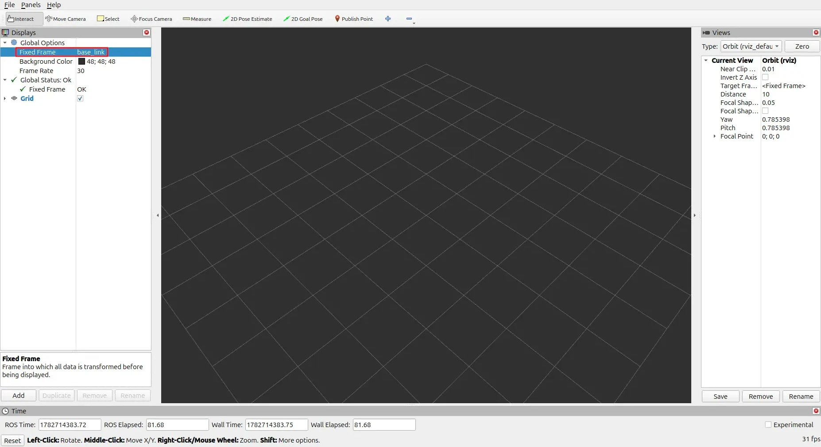The width and height of the screenshot is (821, 447).
Task: Click the ROS Time field
Action: [70, 424]
